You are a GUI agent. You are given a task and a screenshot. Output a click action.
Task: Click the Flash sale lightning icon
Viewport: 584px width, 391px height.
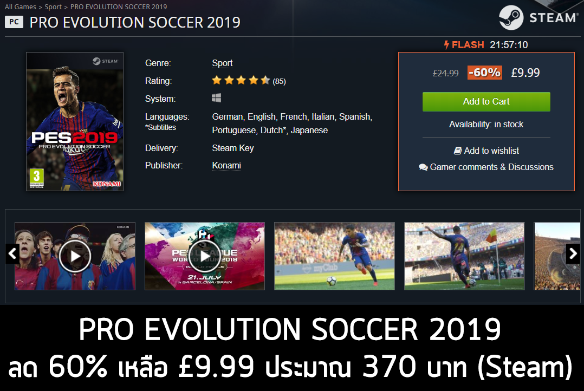pyautogui.click(x=446, y=45)
